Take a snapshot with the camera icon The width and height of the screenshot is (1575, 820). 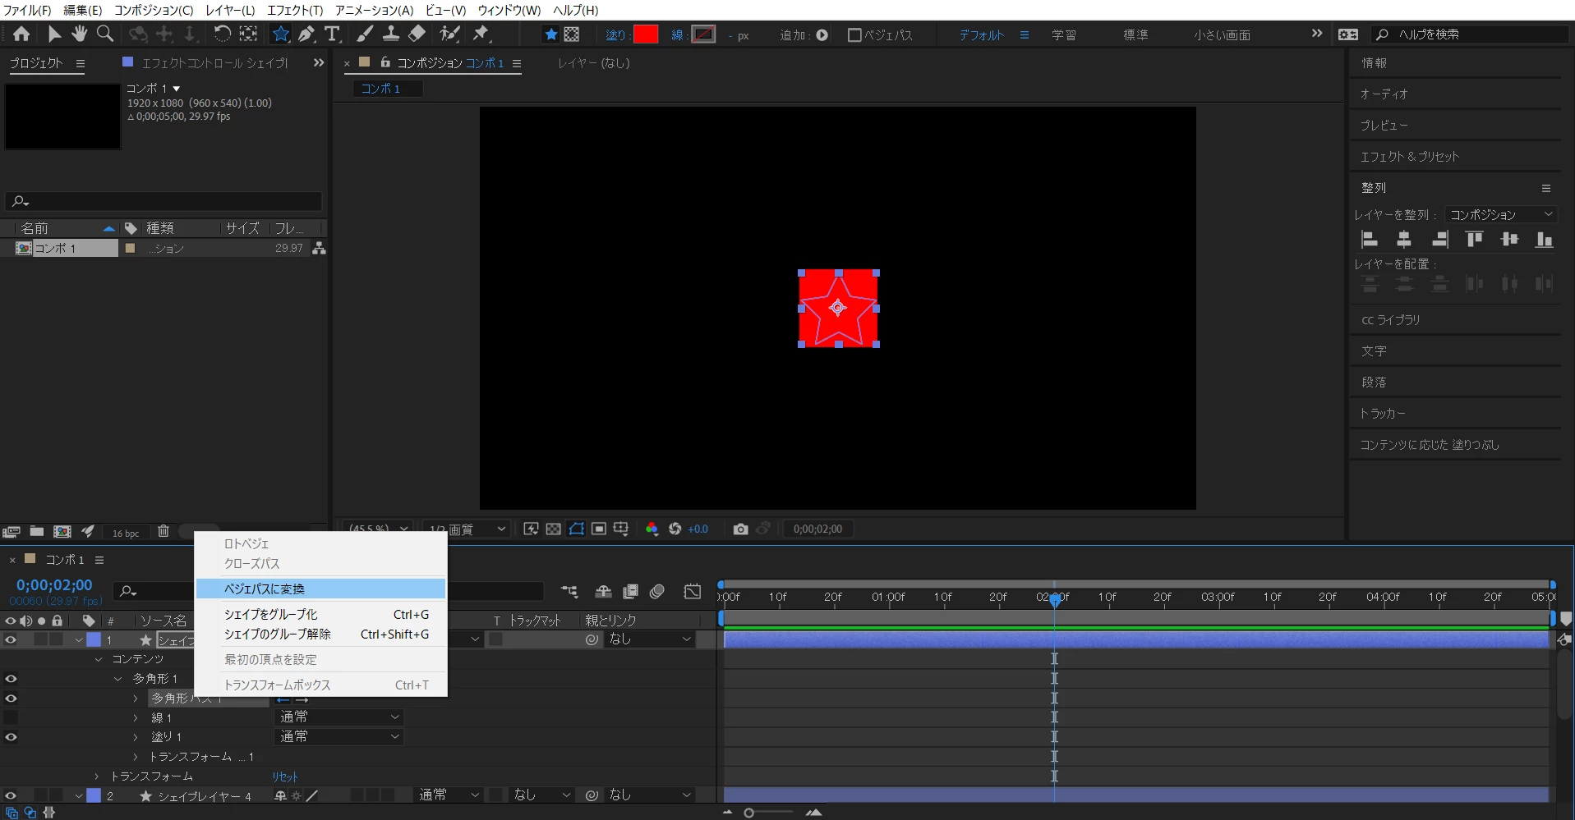[x=740, y=529]
